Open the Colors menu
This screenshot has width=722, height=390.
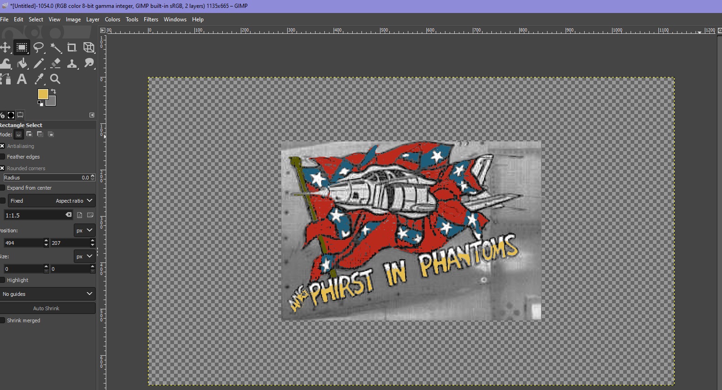[x=112, y=19]
